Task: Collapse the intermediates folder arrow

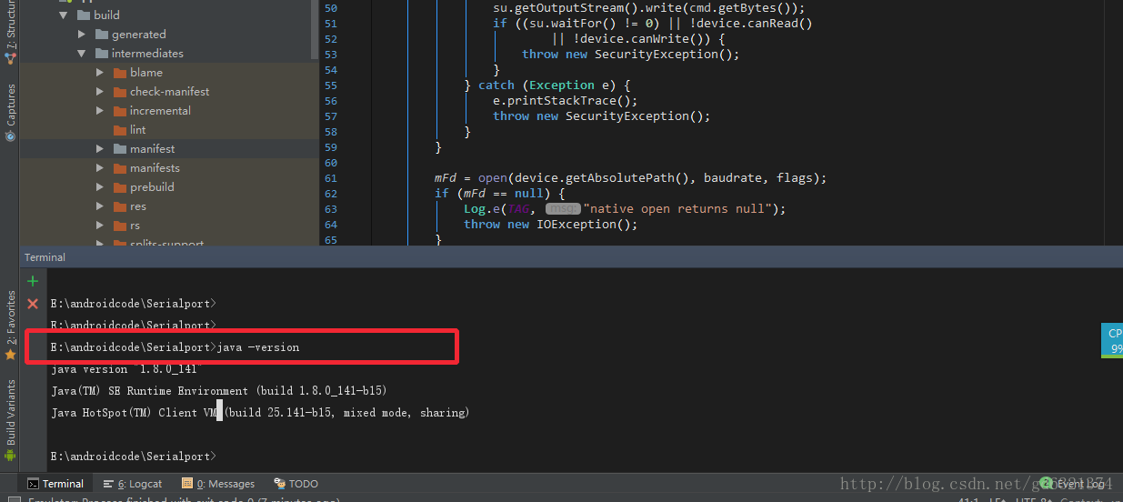Action: point(82,54)
